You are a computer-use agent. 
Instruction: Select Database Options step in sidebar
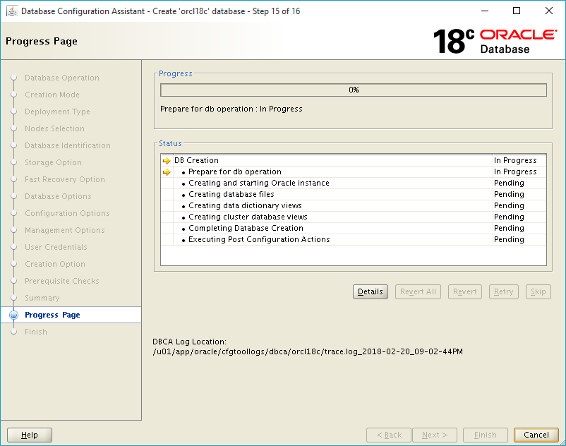point(58,197)
